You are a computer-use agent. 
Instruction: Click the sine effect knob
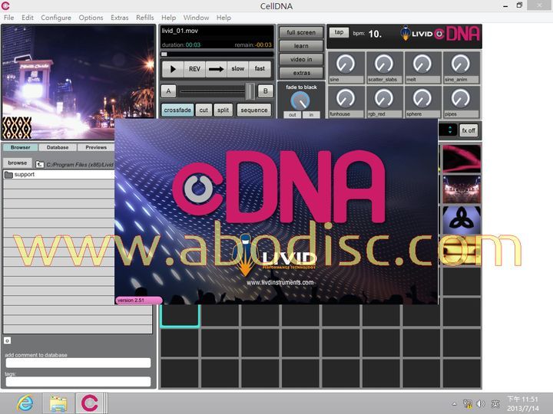(346, 64)
